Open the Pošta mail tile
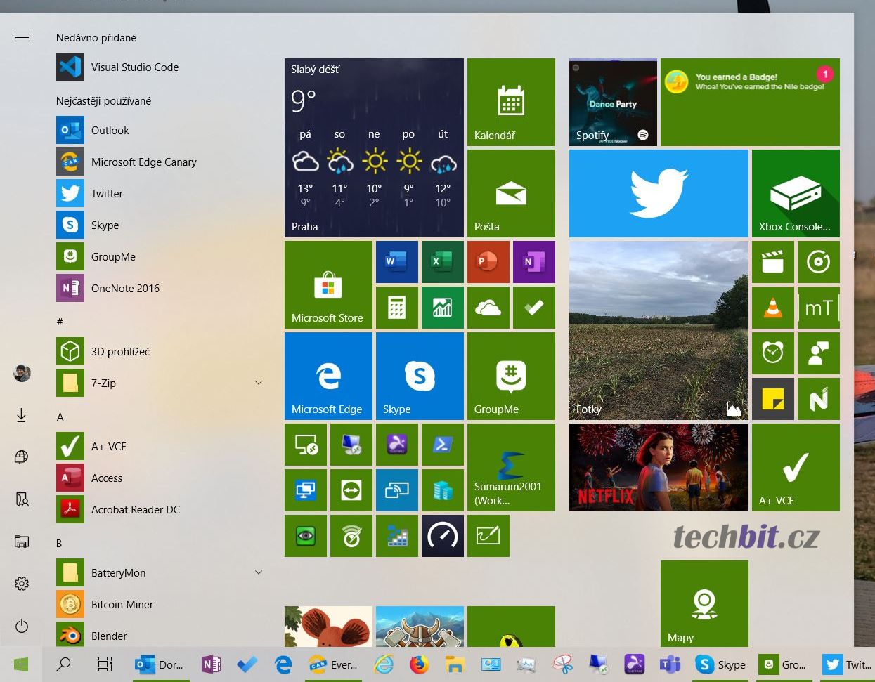Image resolution: width=875 pixels, height=682 pixels. click(511, 194)
